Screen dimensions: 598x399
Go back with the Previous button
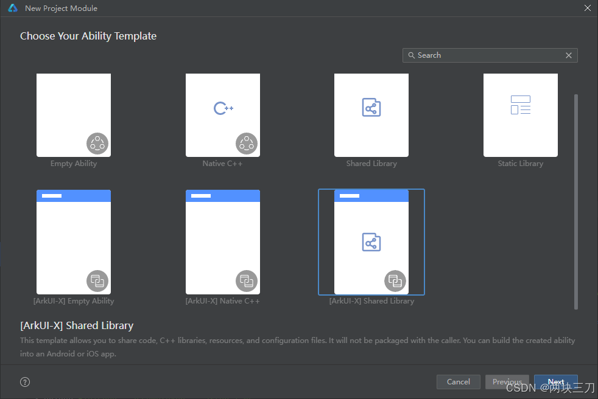[507, 382]
